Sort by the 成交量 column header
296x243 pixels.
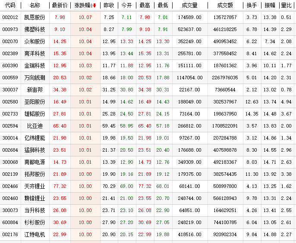[x=189, y=6]
